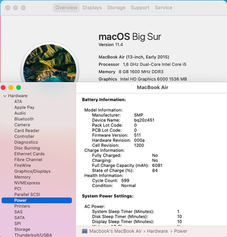Switch to the Overview tab

tap(66, 7)
